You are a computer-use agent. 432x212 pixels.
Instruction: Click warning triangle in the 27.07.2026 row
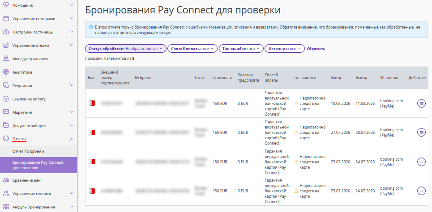(x=296, y=133)
